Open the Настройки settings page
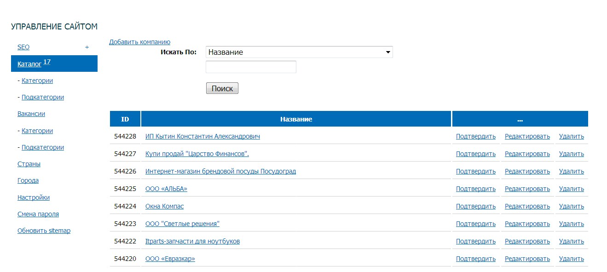 pos(34,197)
